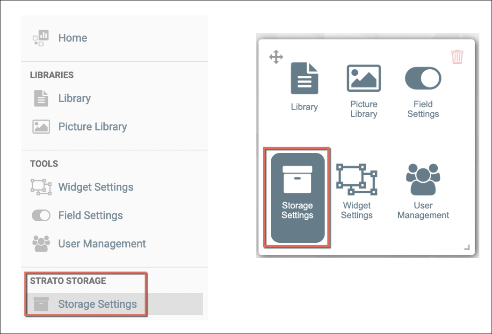This screenshot has height=334, width=492.
Task: Click the Picture Library image icon in sidebar
Action: pos(41,127)
